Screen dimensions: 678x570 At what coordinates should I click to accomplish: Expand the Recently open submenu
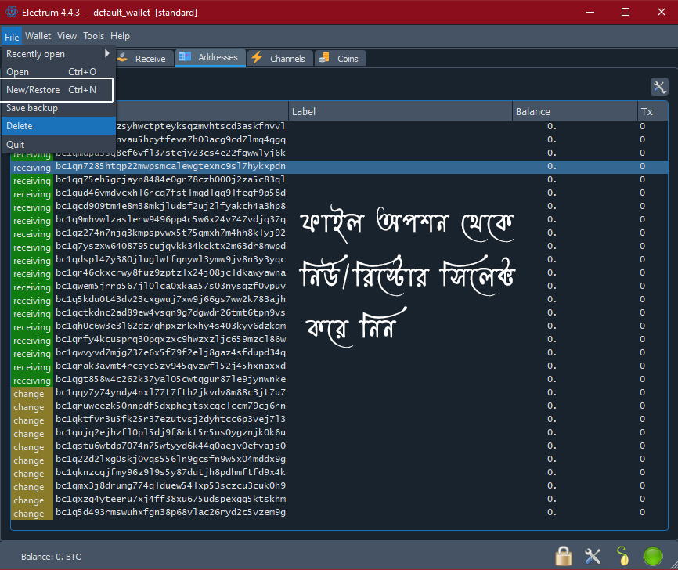coord(58,54)
